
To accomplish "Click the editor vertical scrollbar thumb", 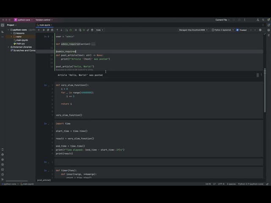I will (265, 90).
